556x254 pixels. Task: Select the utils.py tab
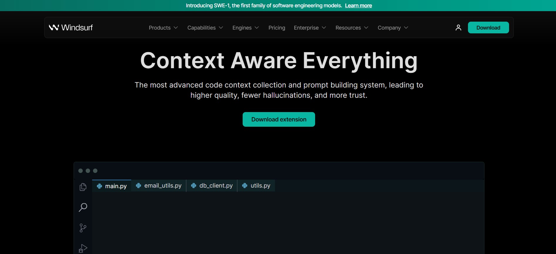(256, 186)
